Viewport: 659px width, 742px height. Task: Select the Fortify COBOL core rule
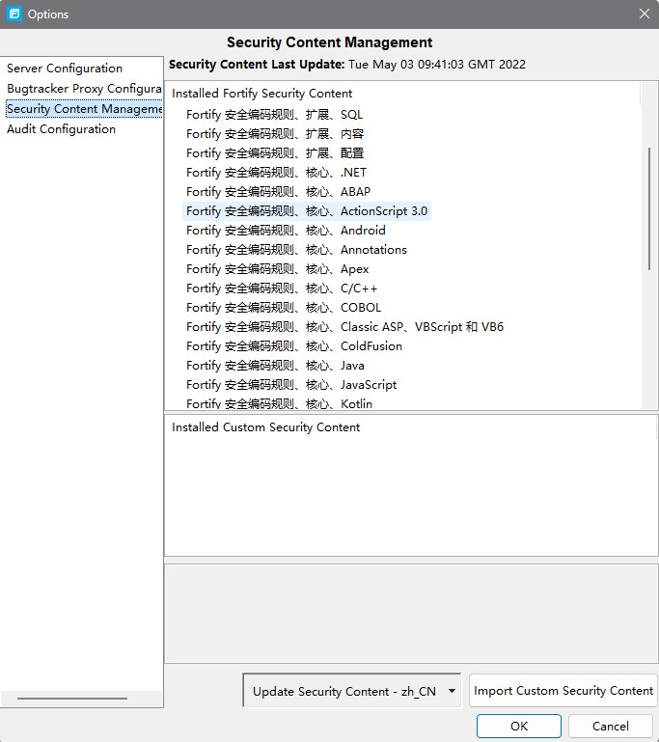pyautogui.click(x=284, y=308)
